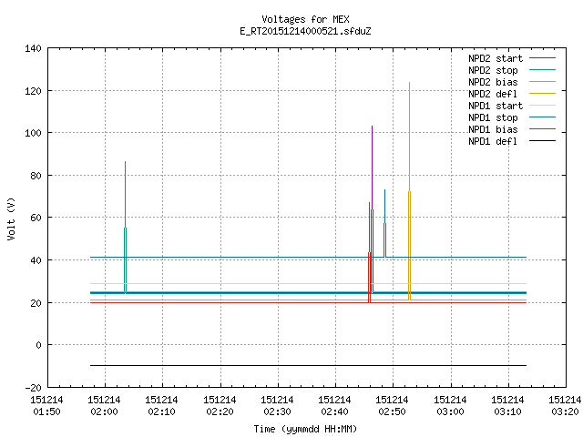Click the y-axis tick value -20

pyautogui.click(x=33, y=388)
